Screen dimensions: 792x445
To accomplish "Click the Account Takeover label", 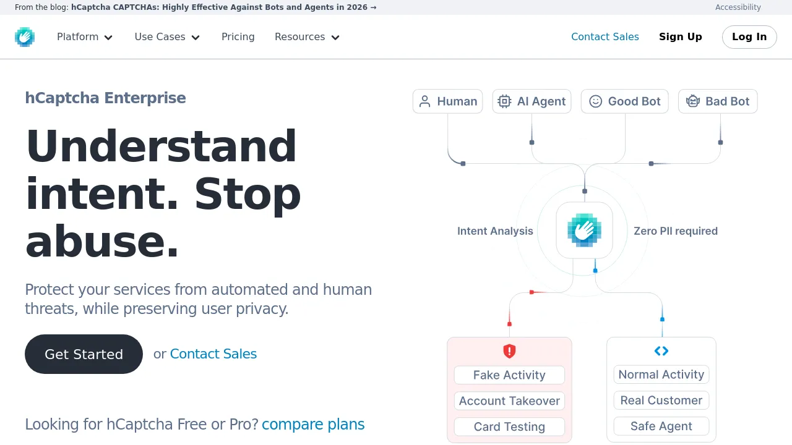I will click(509, 401).
